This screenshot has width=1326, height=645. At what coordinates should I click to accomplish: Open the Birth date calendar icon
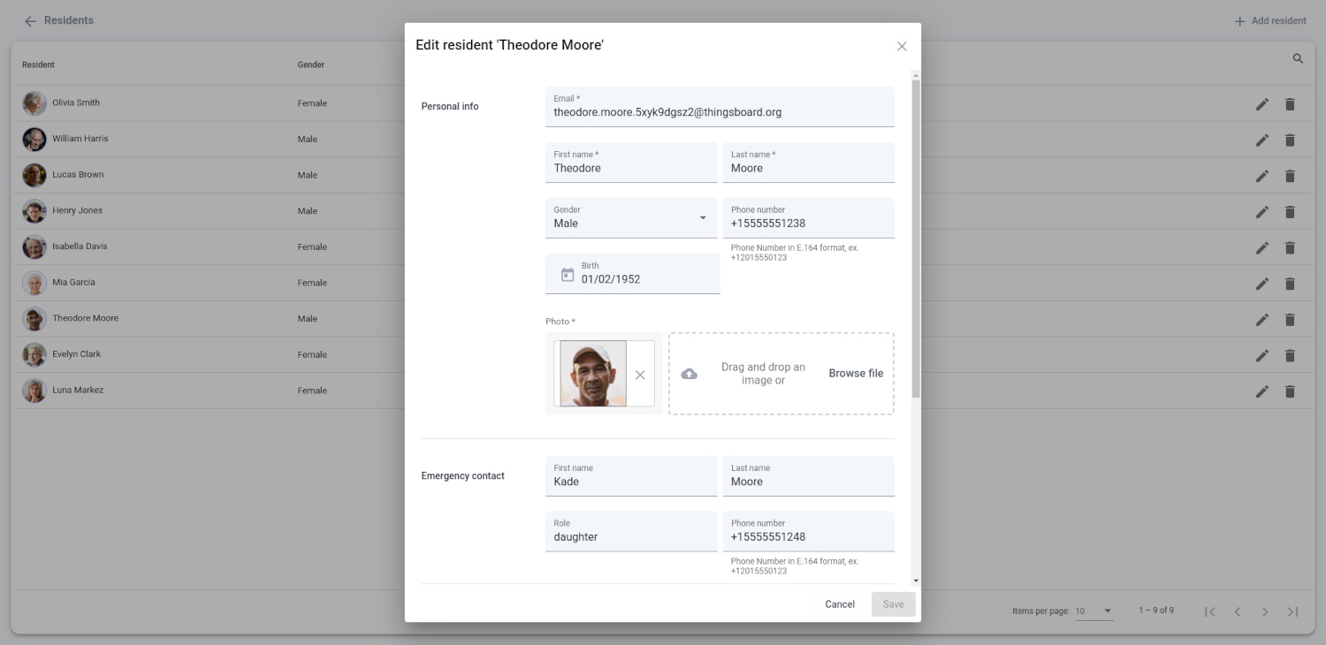coord(568,275)
